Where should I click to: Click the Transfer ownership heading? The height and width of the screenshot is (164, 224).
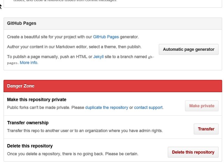[x=28, y=123]
